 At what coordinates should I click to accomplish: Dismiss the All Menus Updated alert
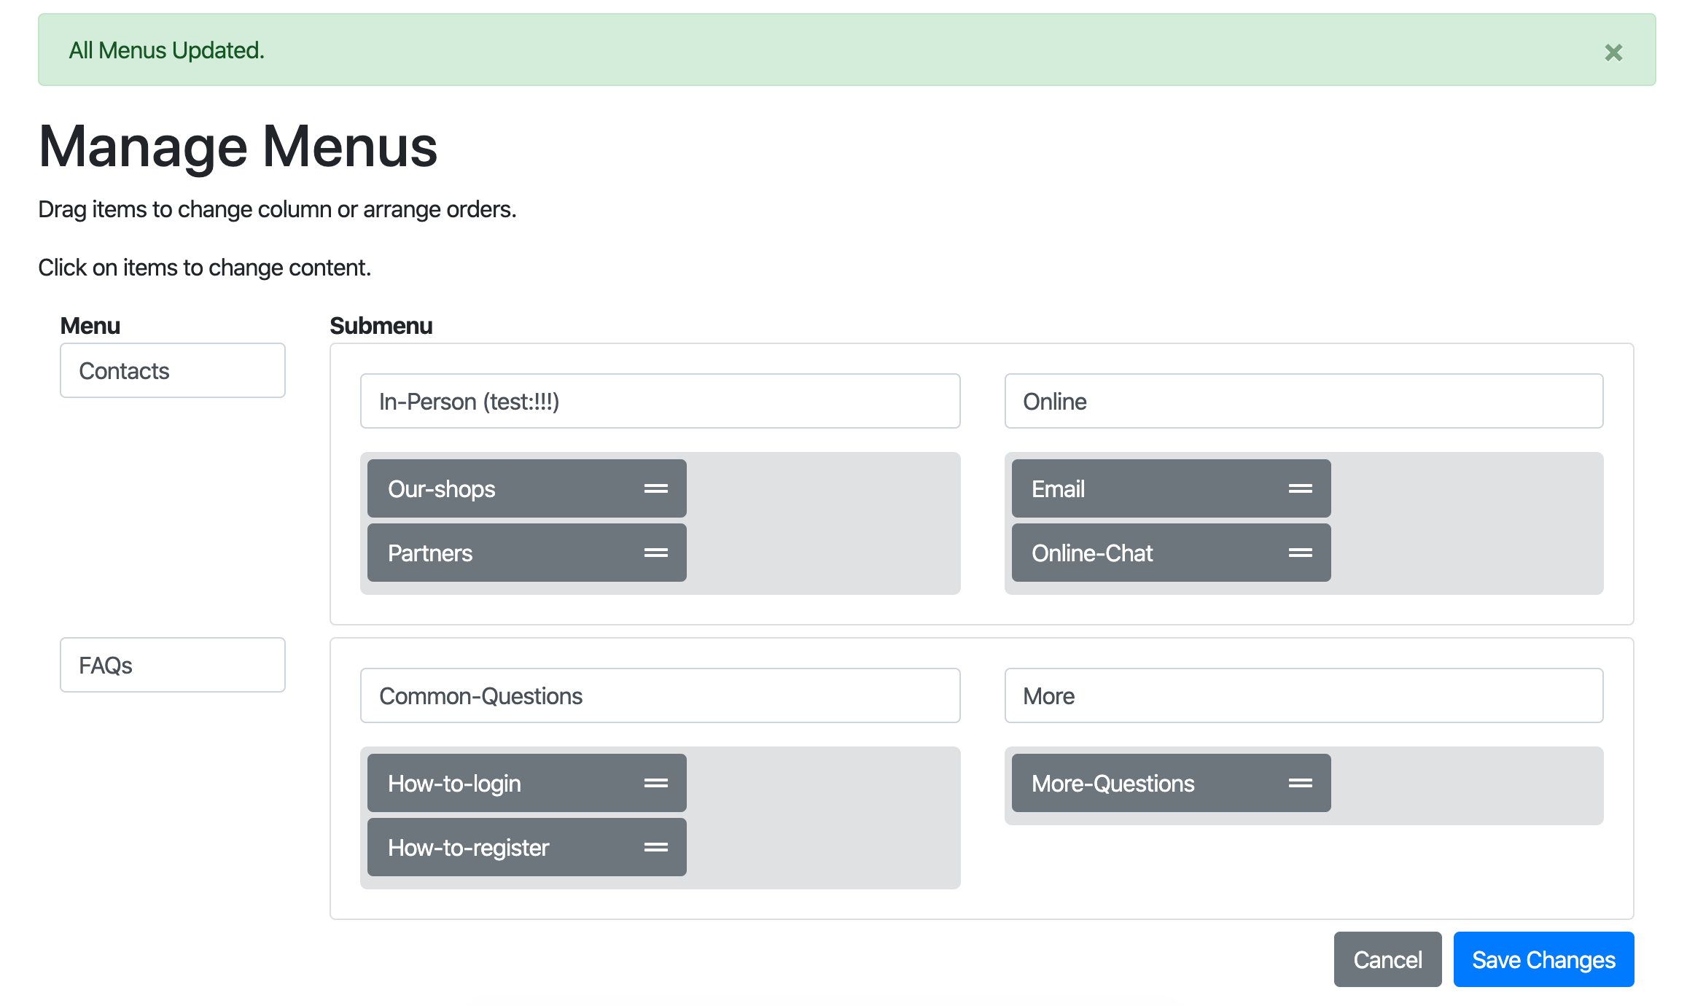point(1613,51)
